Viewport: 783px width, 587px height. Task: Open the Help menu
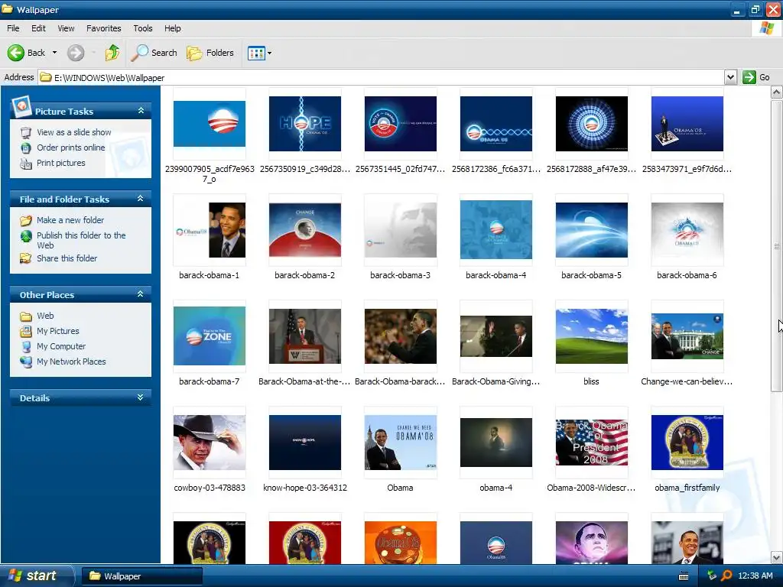(x=173, y=28)
